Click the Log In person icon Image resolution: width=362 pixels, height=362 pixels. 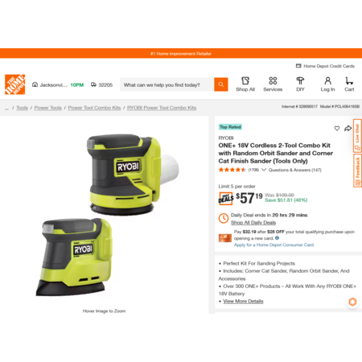point(327,80)
